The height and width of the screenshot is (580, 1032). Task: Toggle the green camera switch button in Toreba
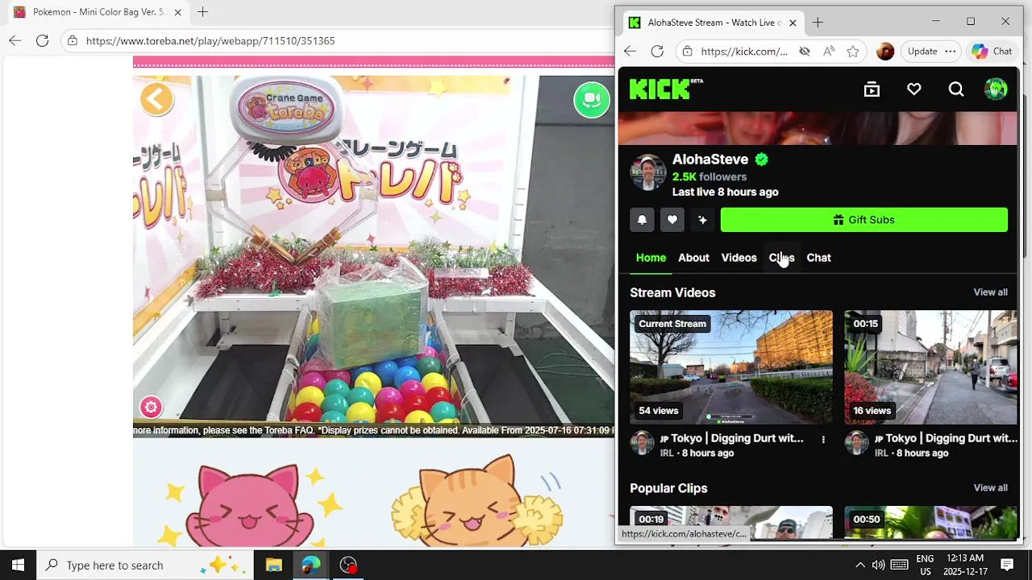pyautogui.click(x=592, y=100)
